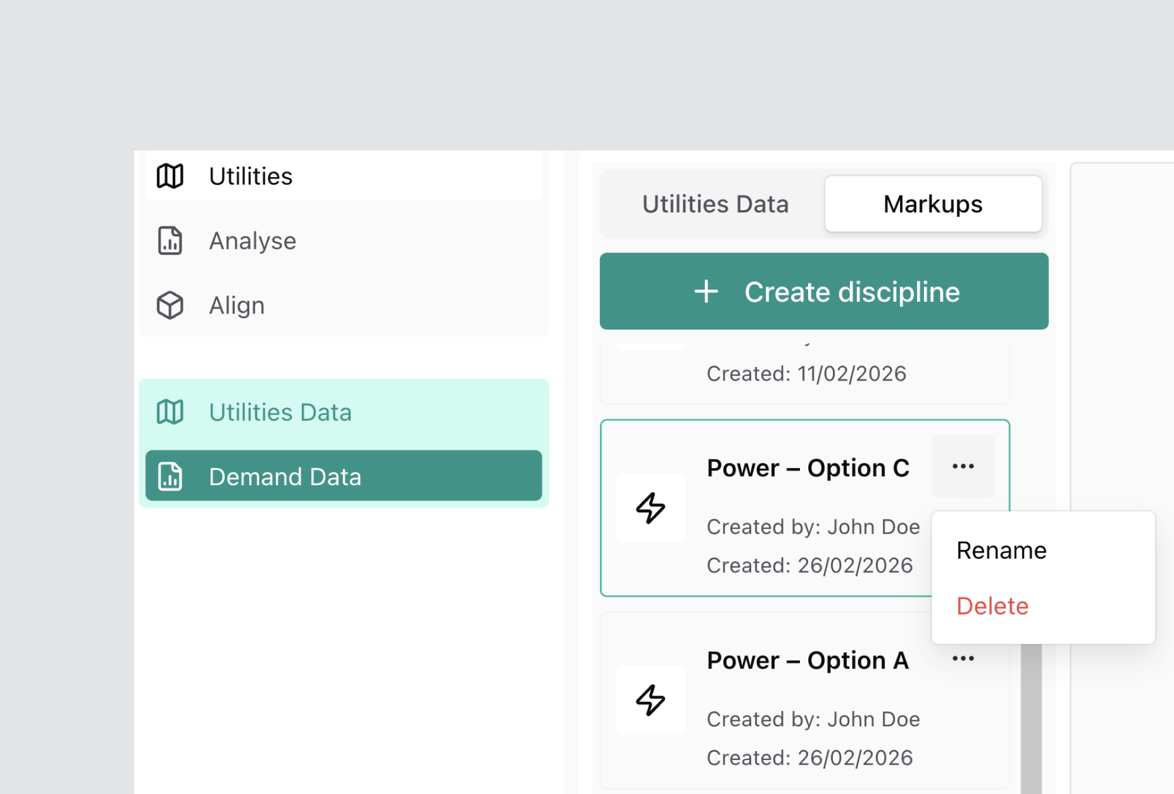Screen dimensions: 1174x794
Task: Switch to the Markups tab
Action: click(x=933, y=204)
